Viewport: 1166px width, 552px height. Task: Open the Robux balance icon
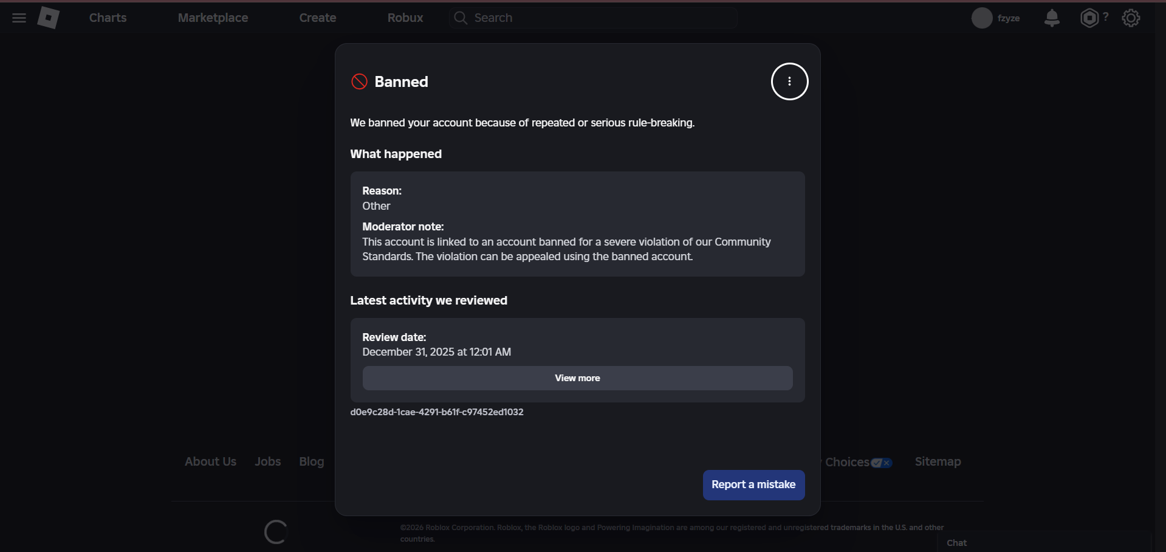[x=1089, y=18]
